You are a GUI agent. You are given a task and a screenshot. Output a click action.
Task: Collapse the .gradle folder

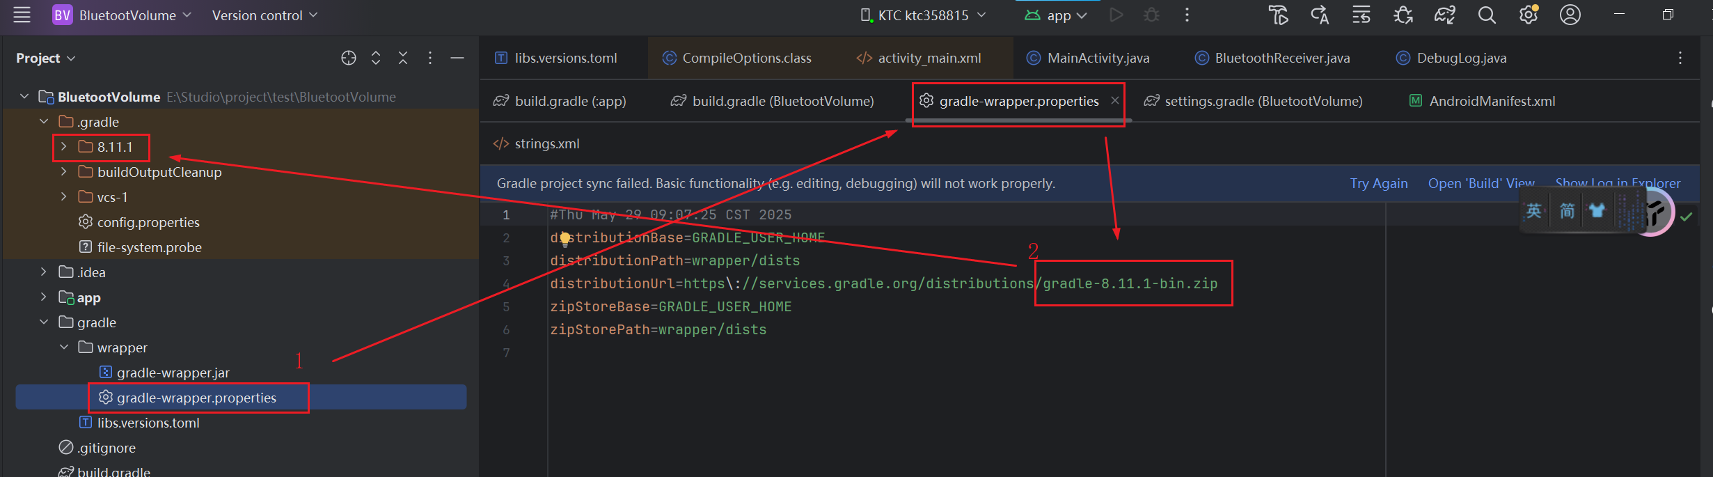(x=44, y=122)
